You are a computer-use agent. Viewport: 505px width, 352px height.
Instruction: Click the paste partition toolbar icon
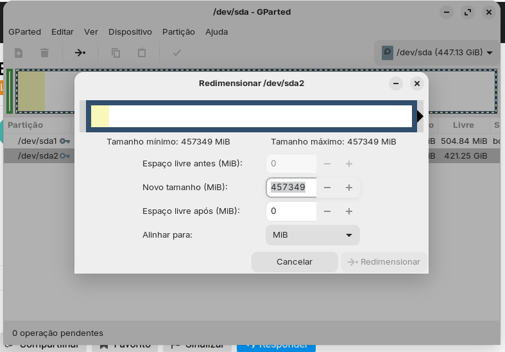pos(142,53)
